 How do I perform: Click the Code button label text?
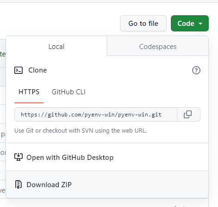click(x=186, y=24)
